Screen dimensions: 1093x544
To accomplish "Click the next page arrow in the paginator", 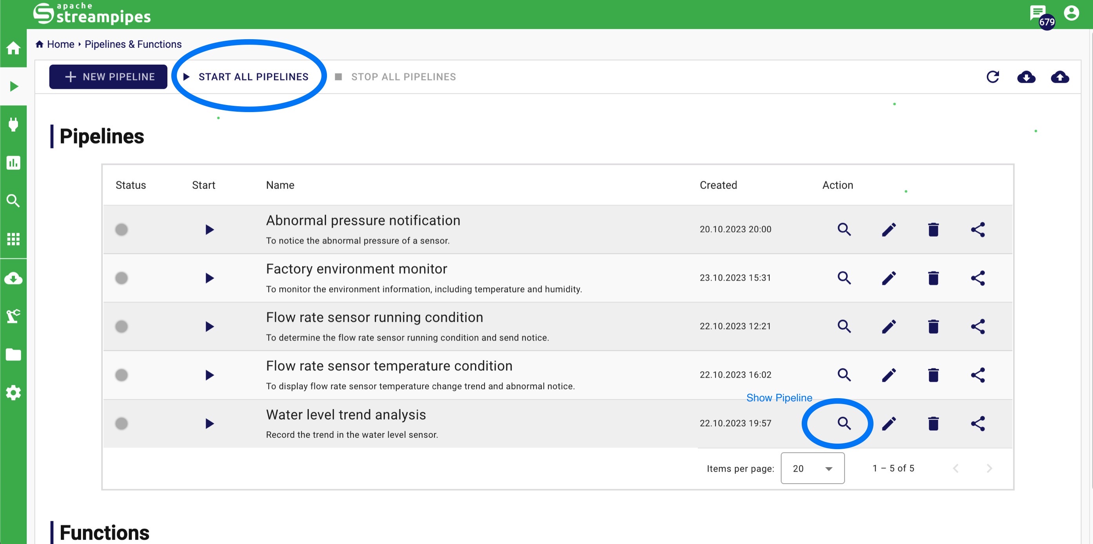I will click(x=989, y=468).
